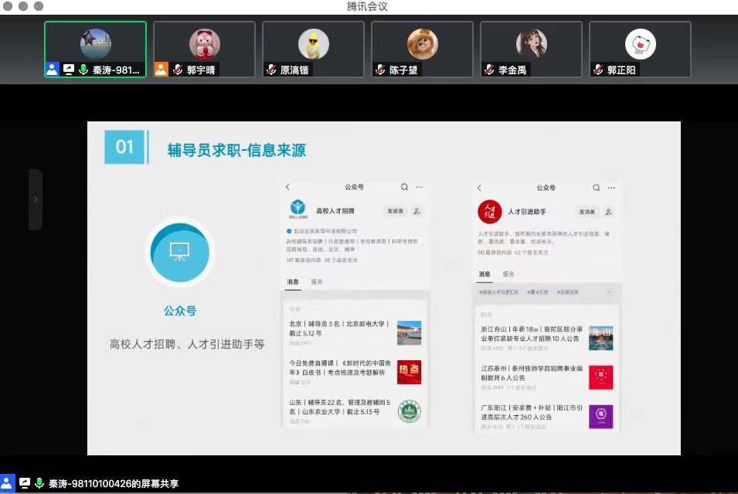Select 消息 tab under 人才引进助手
This screenshot has width=738, height=494.
485,274
